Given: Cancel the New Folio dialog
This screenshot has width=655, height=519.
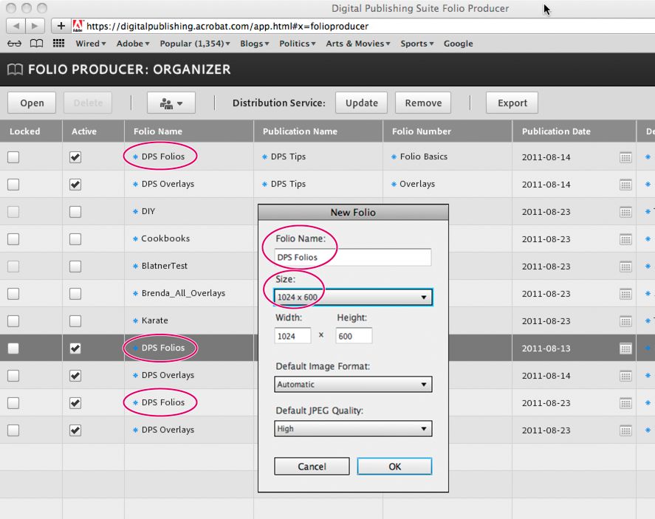Looking at the screenshot, I should point(312,466).
